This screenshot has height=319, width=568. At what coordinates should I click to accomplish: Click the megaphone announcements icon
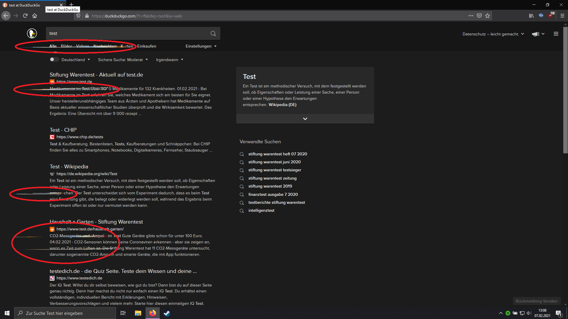coord(536,34)
